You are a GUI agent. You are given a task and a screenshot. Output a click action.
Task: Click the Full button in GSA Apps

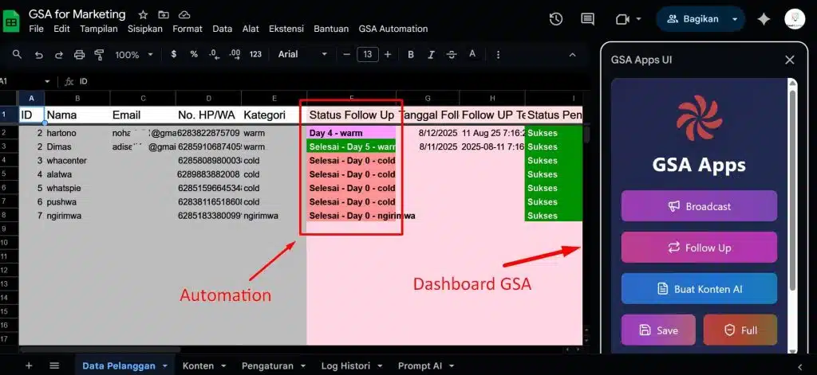pyautogui.click(x=740, y=330)
